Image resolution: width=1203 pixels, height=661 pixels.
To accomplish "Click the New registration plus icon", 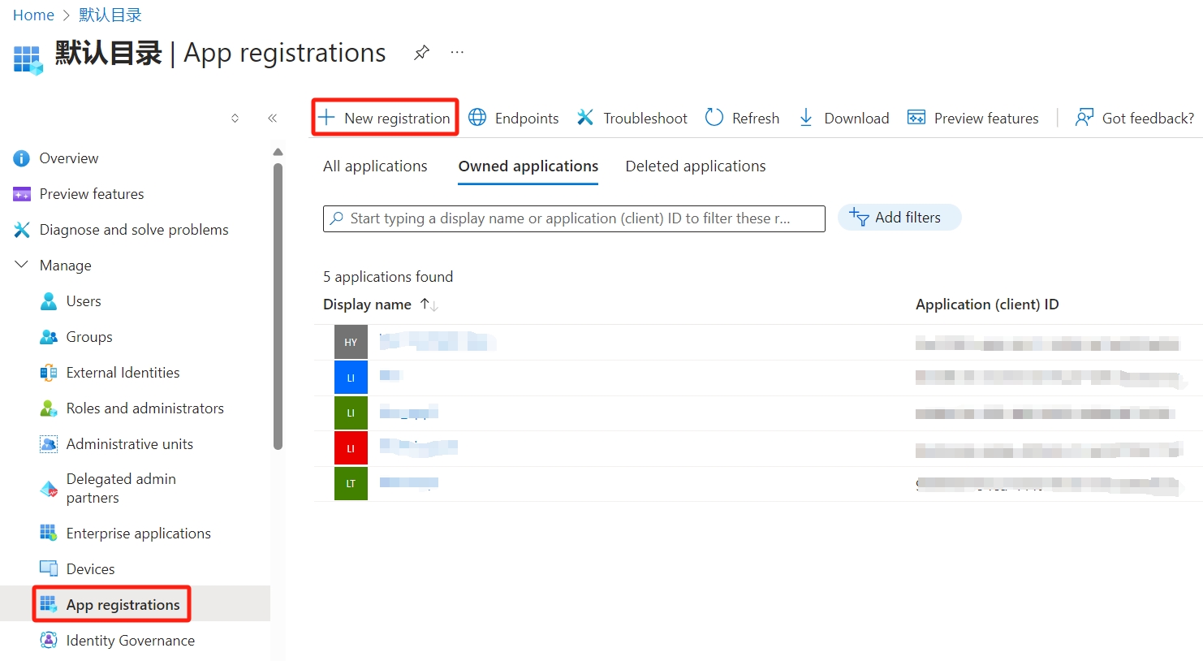I will [x=326, y=118].
